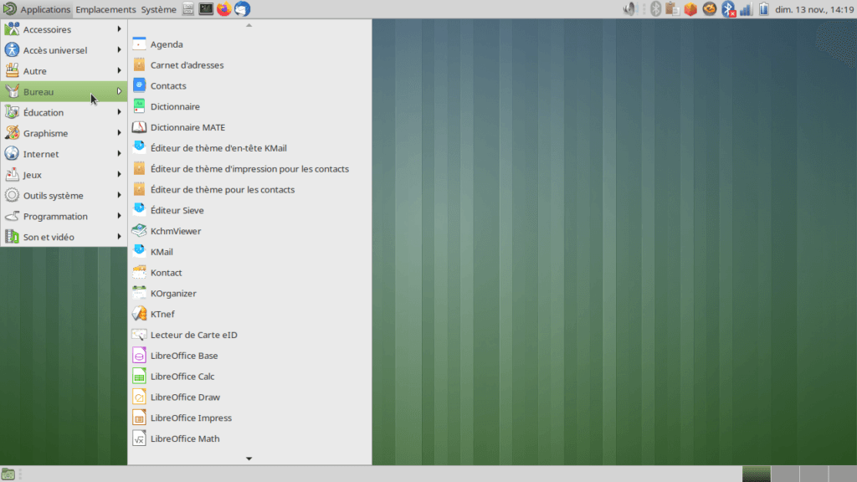Expand the Programmation submenu
This screenshot has height=482, width=857.
(x=64, y=217)
